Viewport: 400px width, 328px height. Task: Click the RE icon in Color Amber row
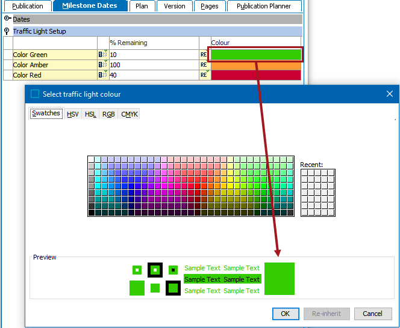pos(204,65)
